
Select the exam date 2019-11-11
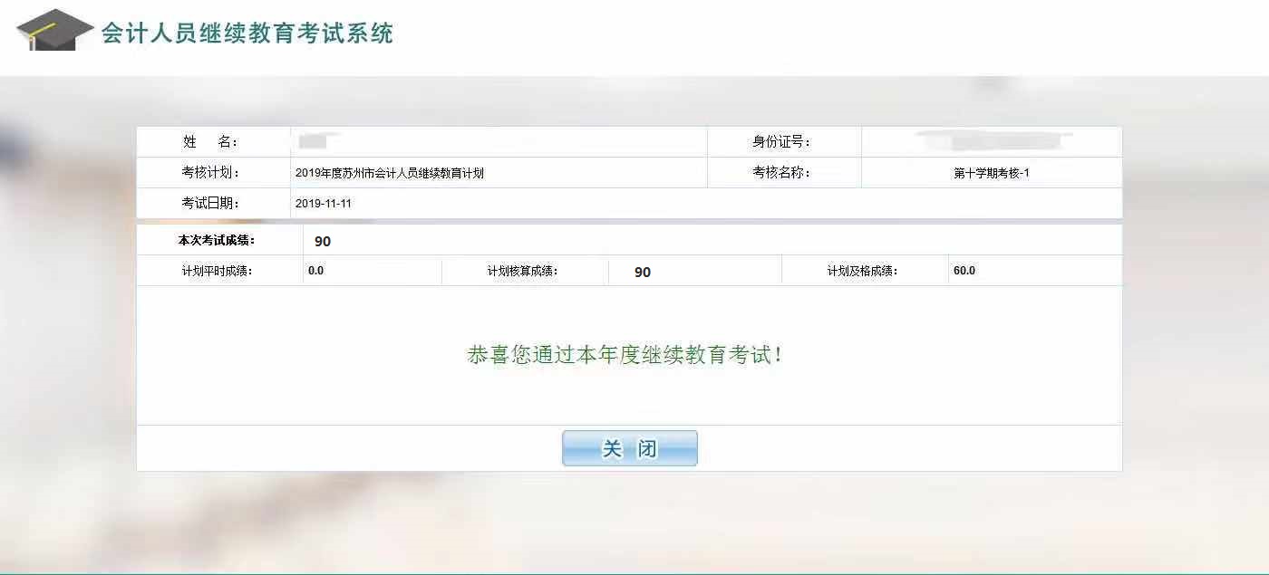point(324,204)
